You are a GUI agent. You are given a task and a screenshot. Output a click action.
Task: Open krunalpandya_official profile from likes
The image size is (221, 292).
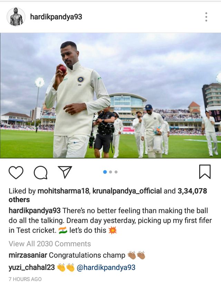[x=127, y=191]
